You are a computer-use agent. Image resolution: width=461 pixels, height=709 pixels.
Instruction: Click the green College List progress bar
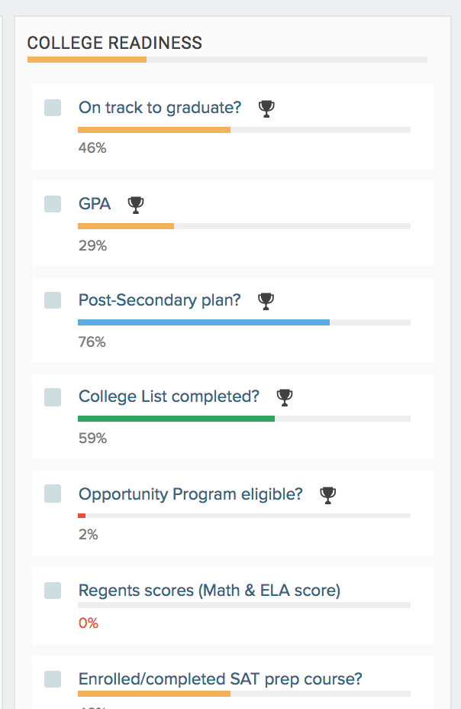pos(176,419)
